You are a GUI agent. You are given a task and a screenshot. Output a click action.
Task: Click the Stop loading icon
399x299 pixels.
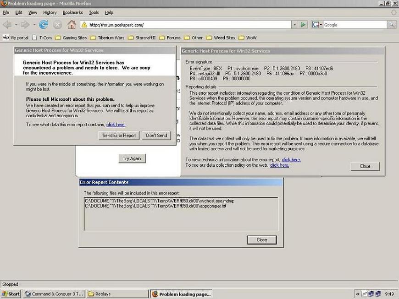57,25
